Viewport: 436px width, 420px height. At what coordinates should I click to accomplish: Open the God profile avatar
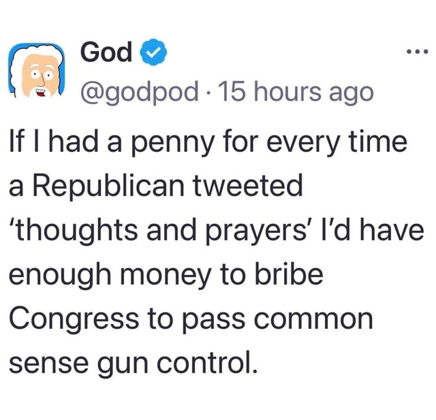[x=37, y=71]
